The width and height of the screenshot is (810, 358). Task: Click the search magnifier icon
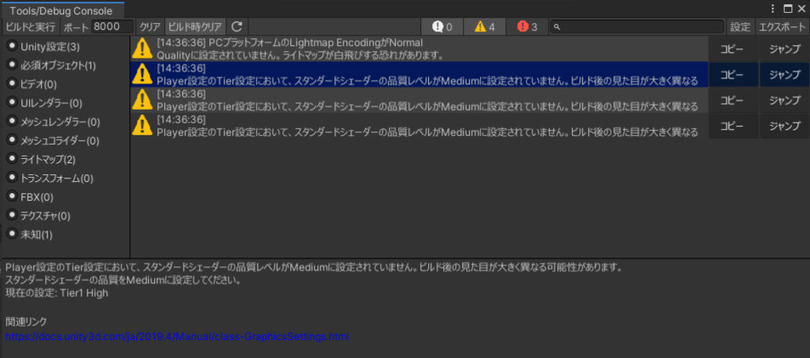click(558, 27)
